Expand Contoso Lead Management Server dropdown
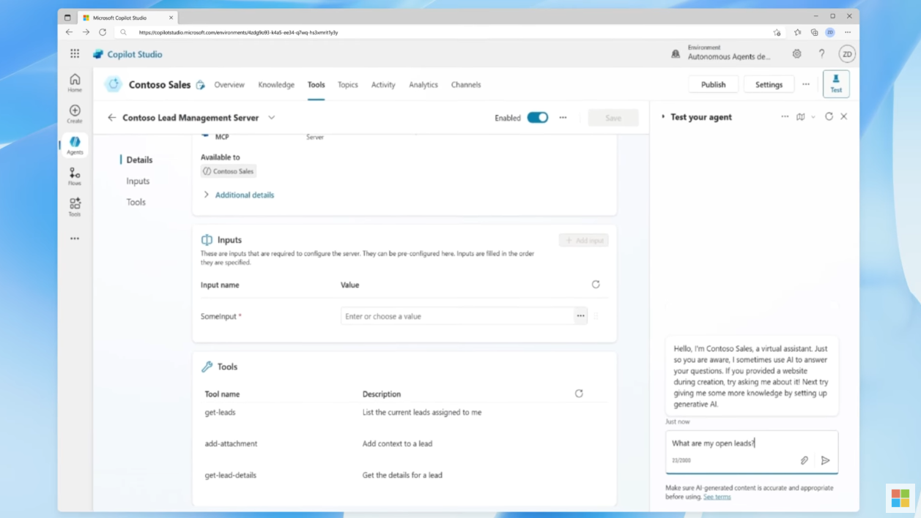The width and height of the screenshot is (921, 518). (272, 117)
